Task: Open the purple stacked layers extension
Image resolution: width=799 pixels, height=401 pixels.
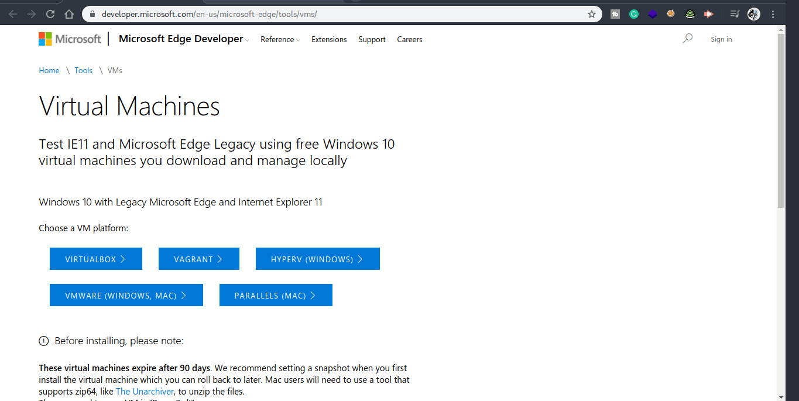Action: coord(653,14)
